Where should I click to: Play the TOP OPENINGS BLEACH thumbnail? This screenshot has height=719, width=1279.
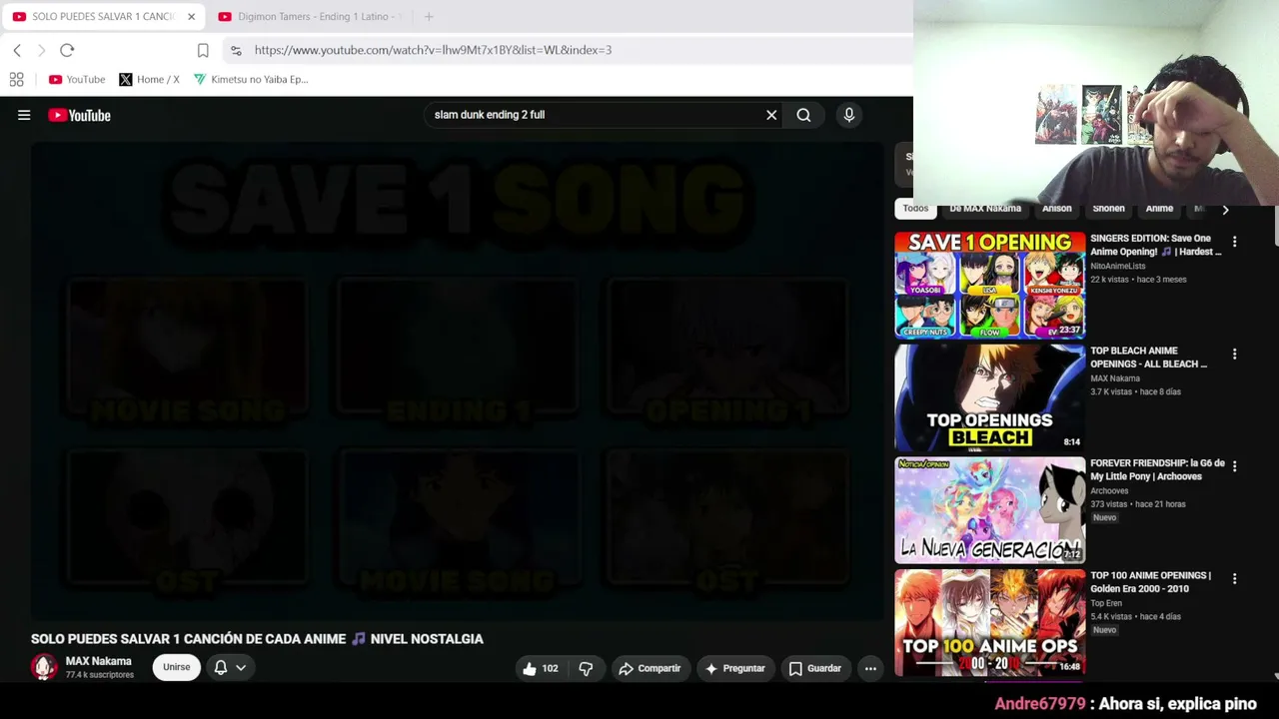[989, 398]
